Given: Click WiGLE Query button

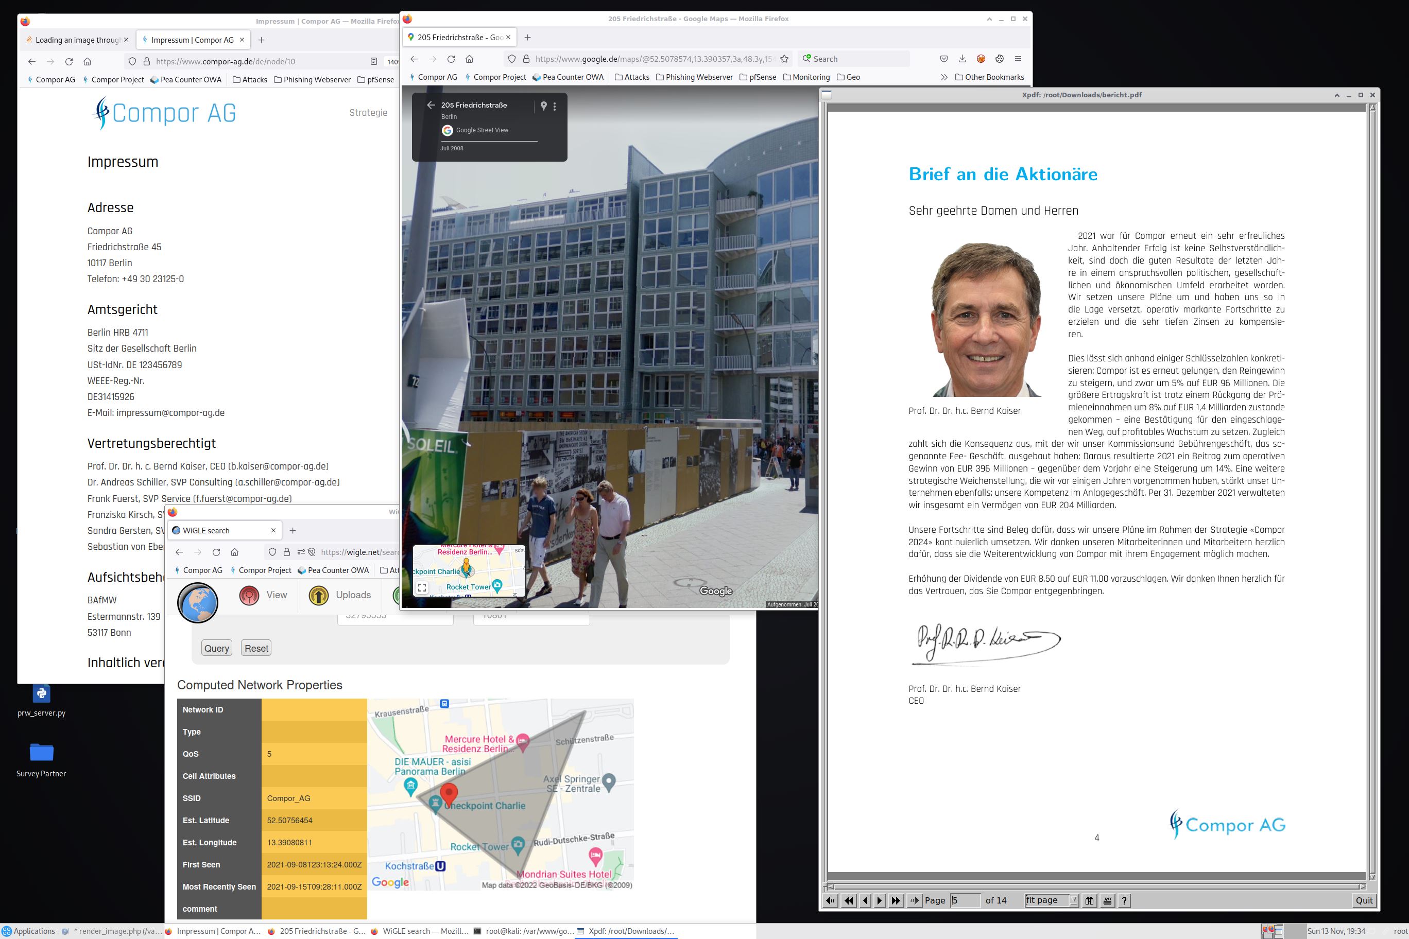Looking at the screenshot, I should pos(217,648).
